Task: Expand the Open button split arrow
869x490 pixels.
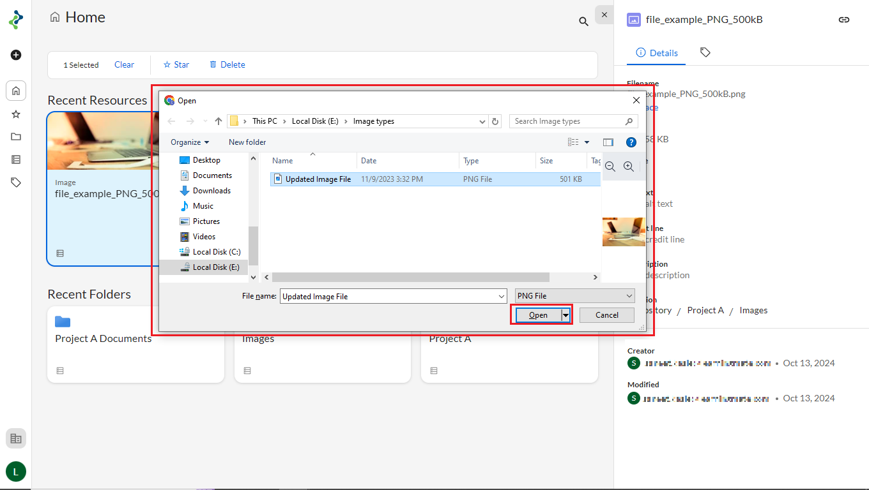Action: pos(565,315)
